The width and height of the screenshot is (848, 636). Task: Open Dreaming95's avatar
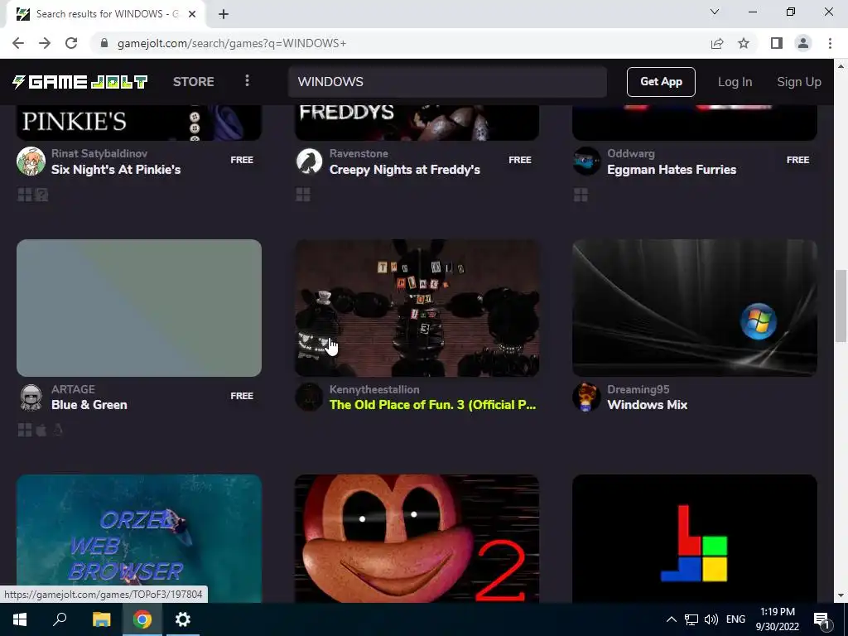pos(587,397)
